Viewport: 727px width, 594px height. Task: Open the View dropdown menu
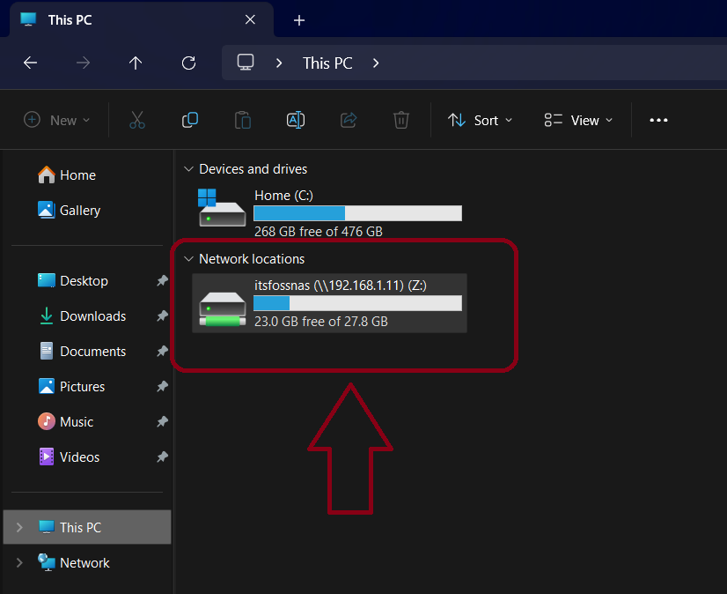click(577, 121)
